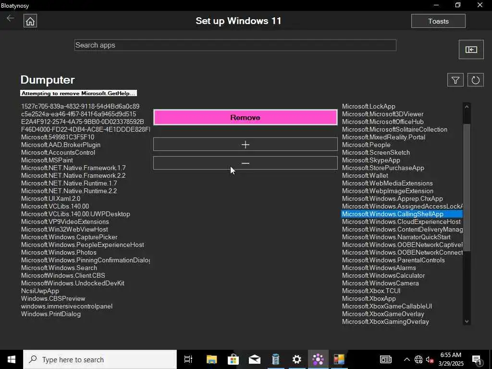Click the pink Remove button
Screen dimensions: 492x369
(x=246, y=117)
